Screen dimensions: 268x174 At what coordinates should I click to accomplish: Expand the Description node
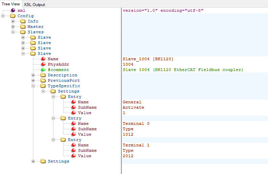(33, 75)
